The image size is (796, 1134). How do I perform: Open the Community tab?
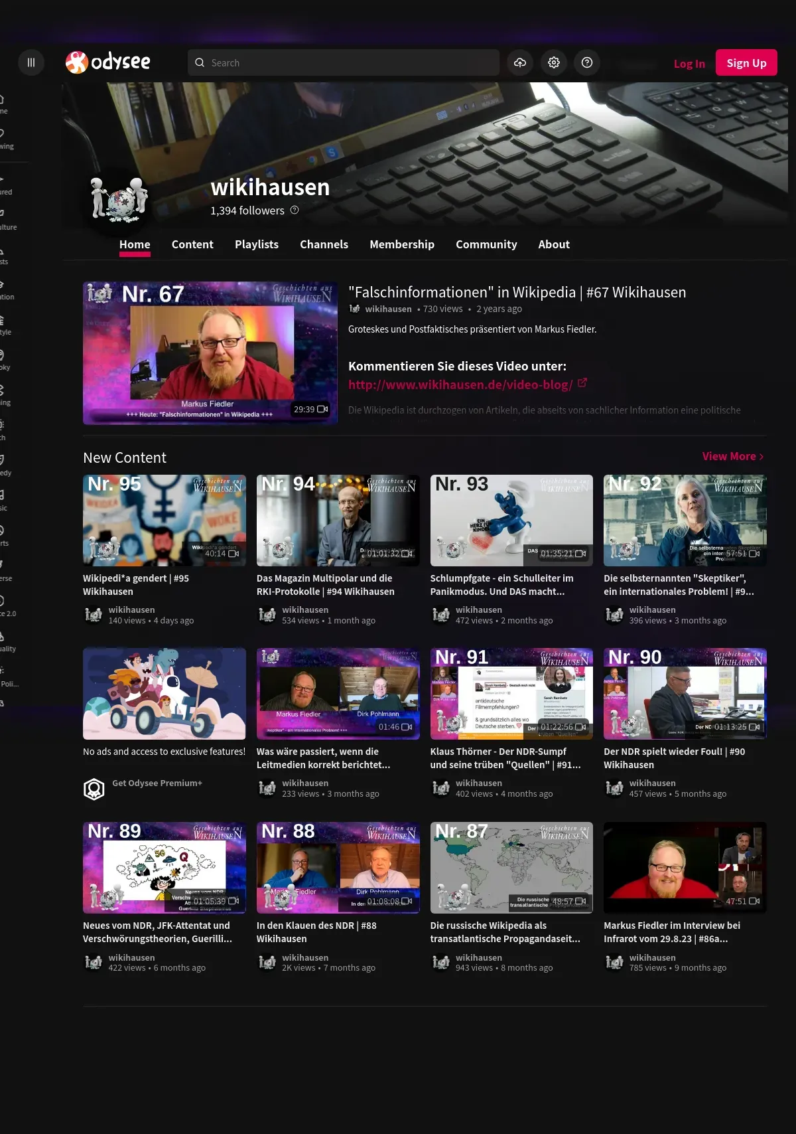pos(486,244)
